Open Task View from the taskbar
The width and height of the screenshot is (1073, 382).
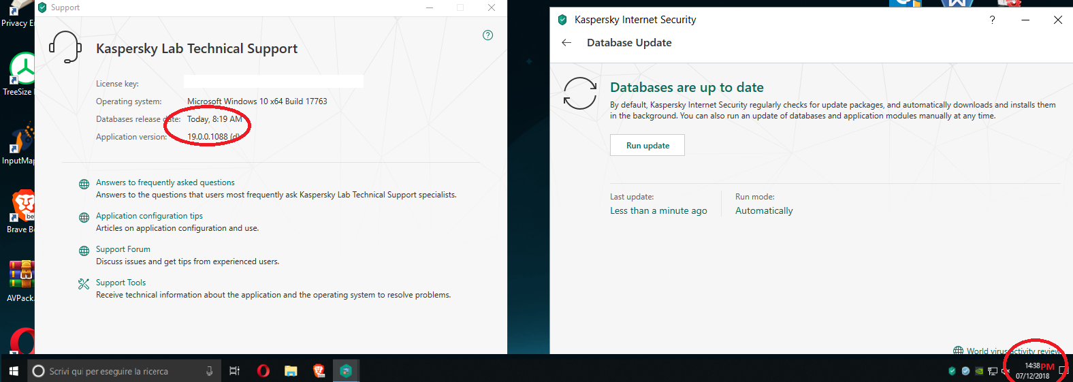(x=234, y=371)
